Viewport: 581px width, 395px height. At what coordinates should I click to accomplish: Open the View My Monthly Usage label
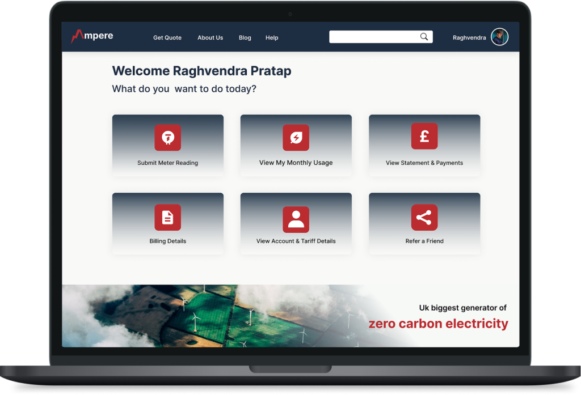pyautogui.click(x=296, y=163)
